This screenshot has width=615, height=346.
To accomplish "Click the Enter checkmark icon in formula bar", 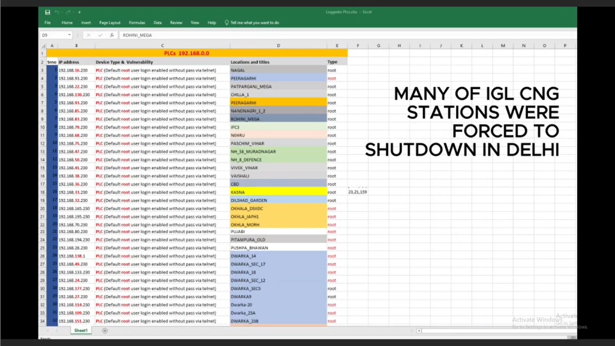I will [x=100, y=35].
